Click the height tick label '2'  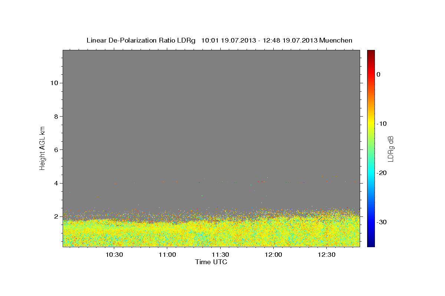click(x=56, y=216)
